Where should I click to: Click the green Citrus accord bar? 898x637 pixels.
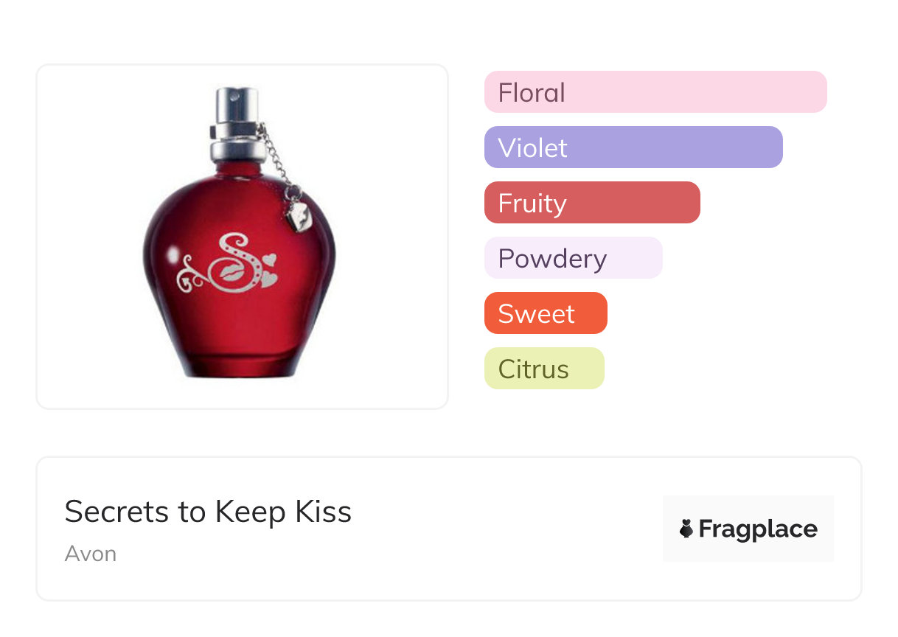(x=543, y=369)
